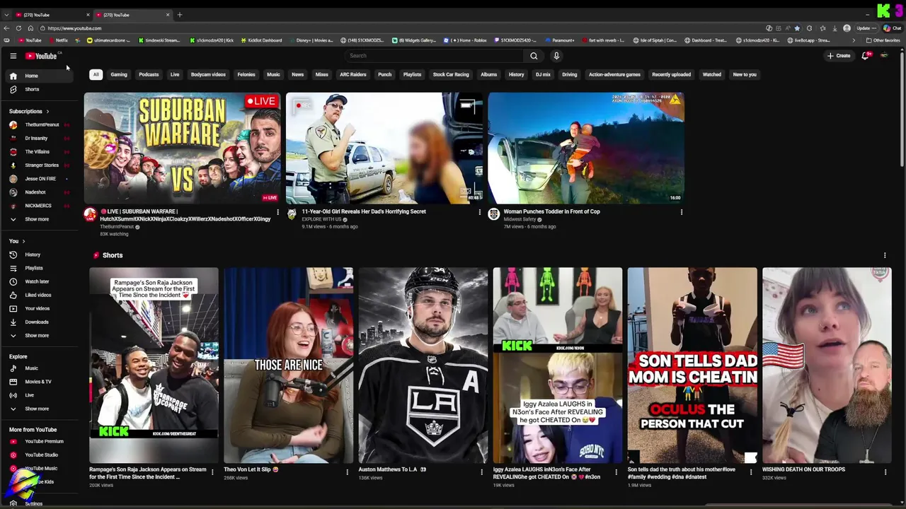Activate voice search microphone
The height and width of the screenshot is (509, 906).
[556, 56]
